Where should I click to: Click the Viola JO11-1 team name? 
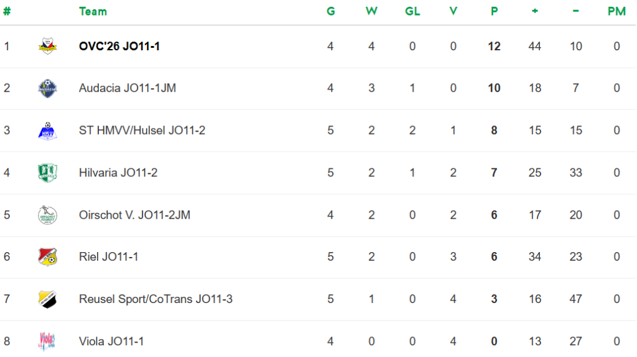click(x=111, y=341)
